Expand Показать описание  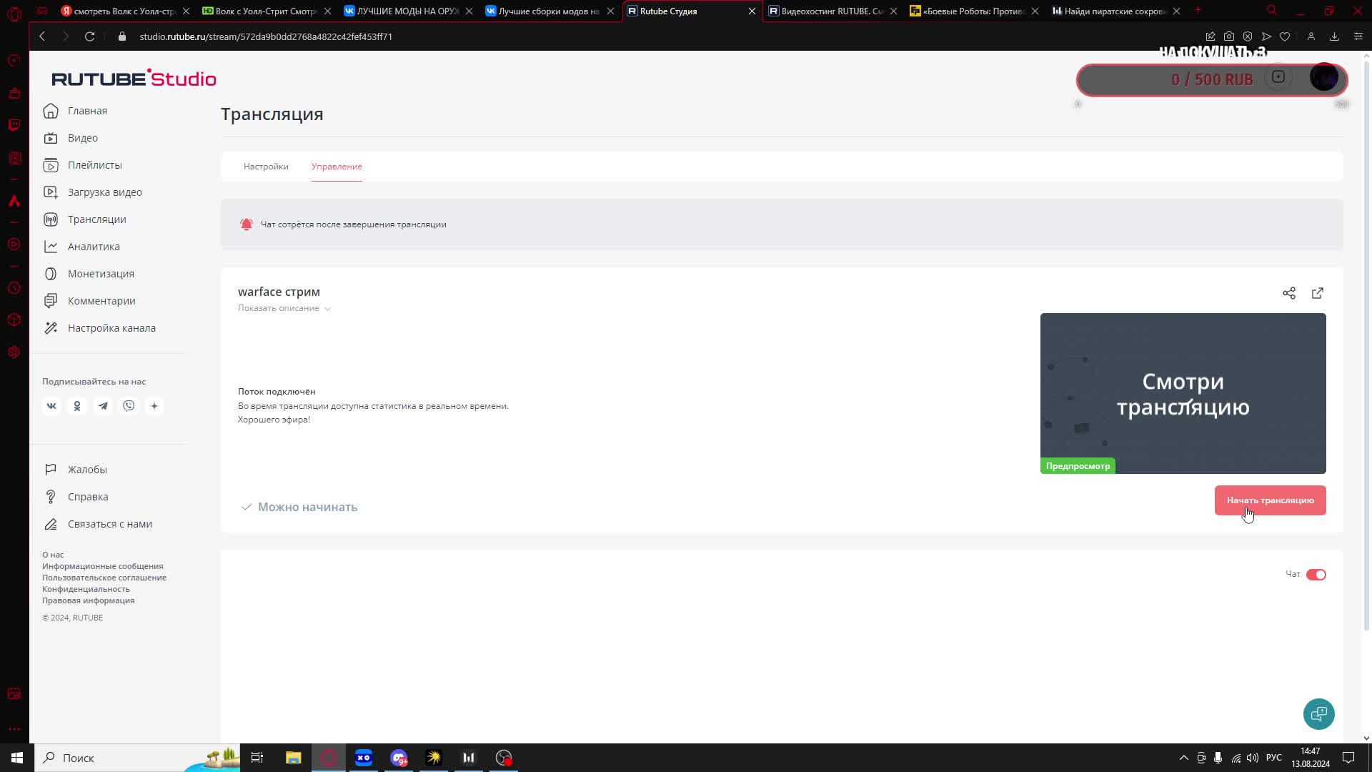click(284, 308)
